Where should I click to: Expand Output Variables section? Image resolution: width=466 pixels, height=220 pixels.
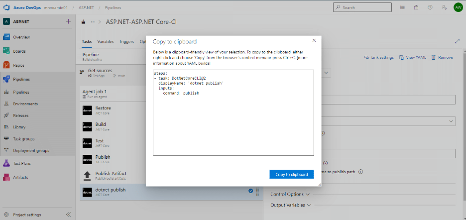point(291,205)
